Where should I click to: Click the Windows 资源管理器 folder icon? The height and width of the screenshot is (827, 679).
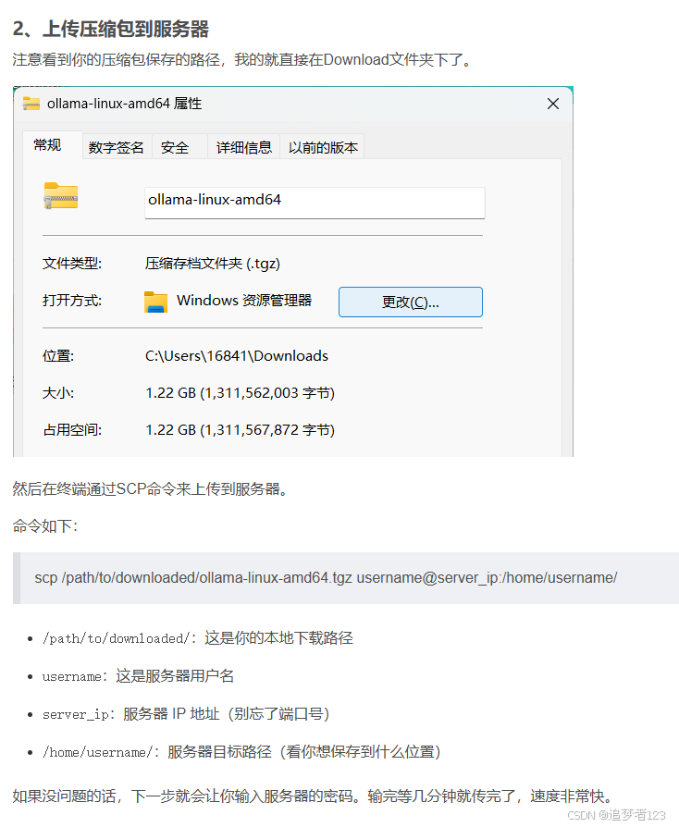click(155, 302)
